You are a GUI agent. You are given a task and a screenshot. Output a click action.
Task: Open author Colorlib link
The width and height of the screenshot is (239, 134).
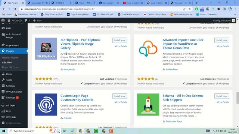pyautogui.click(x=67, y=118)
